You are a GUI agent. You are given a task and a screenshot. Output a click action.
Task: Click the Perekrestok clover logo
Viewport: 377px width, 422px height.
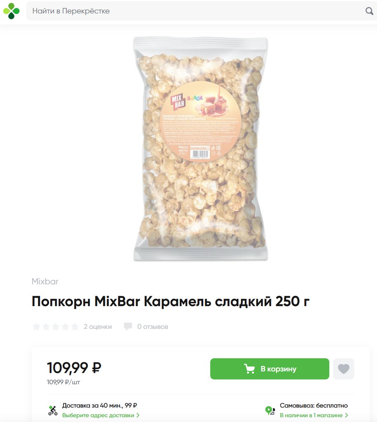pyautogui.click(x=11, y=11)
